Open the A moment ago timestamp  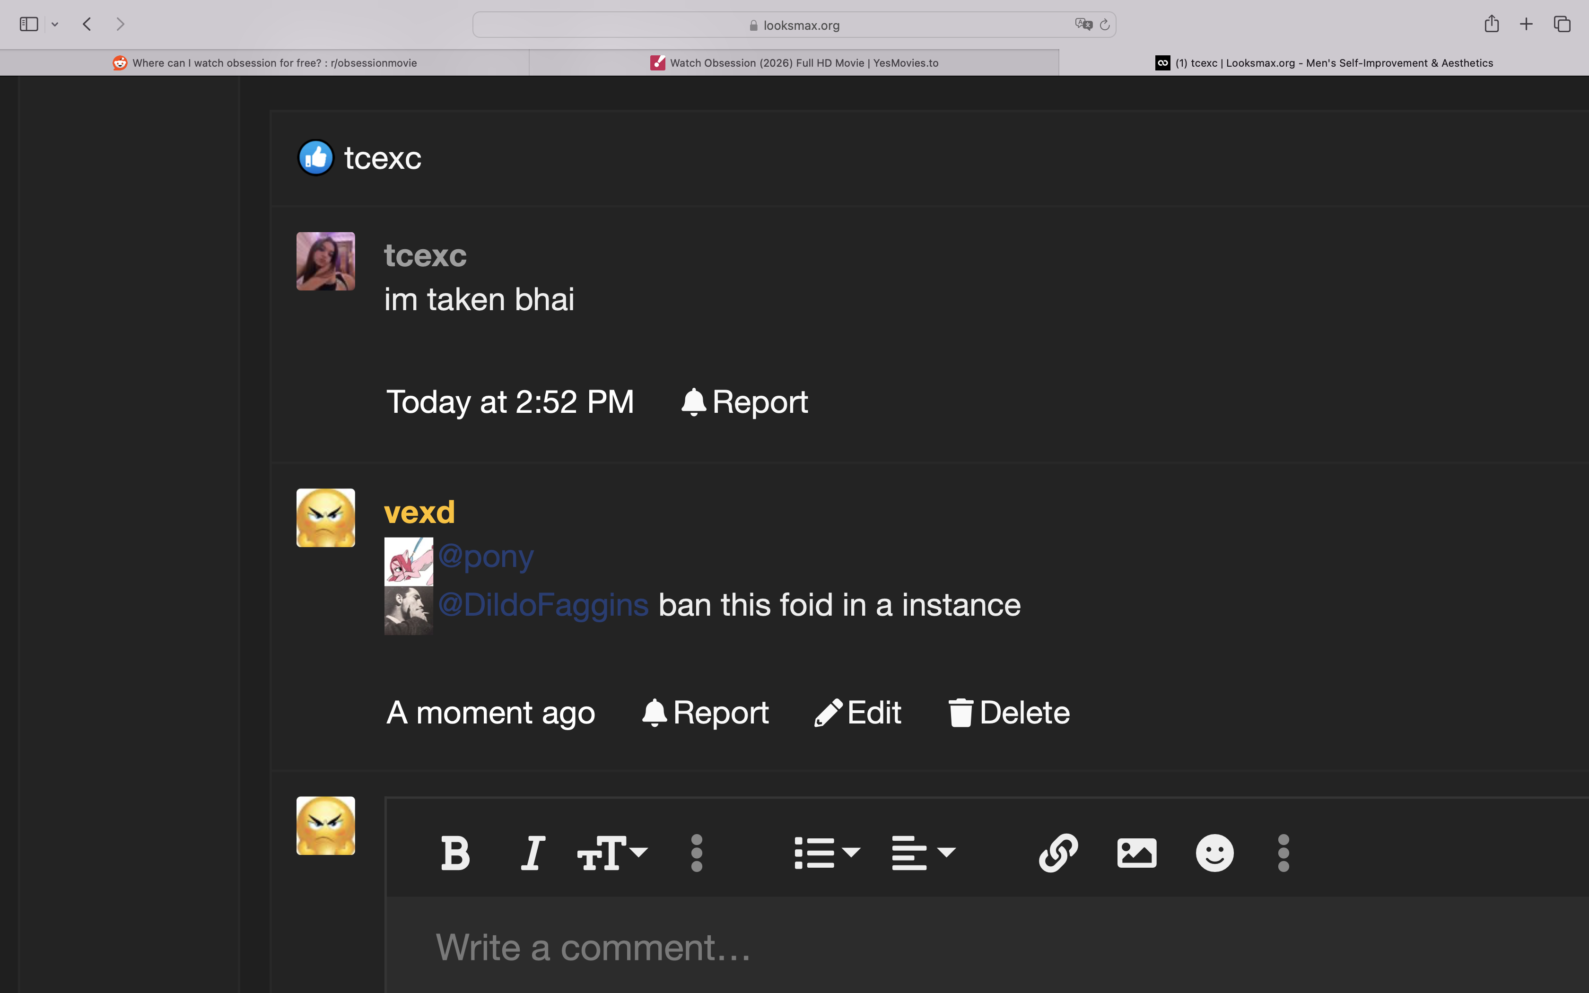click(490, 713)
